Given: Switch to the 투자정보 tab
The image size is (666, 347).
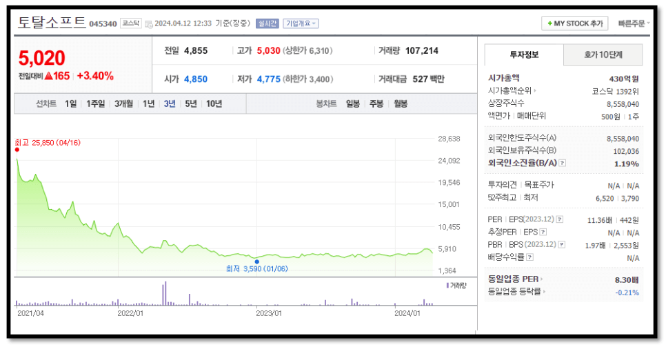Looking at the screenshot, I should 524,54.
